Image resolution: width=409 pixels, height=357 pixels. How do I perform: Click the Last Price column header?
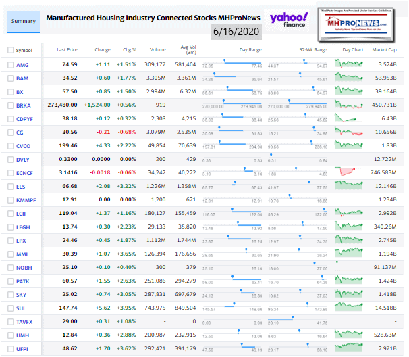click(66, 50)
